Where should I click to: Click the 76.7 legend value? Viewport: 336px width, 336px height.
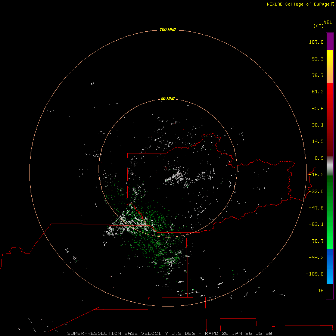pos(318,75)
